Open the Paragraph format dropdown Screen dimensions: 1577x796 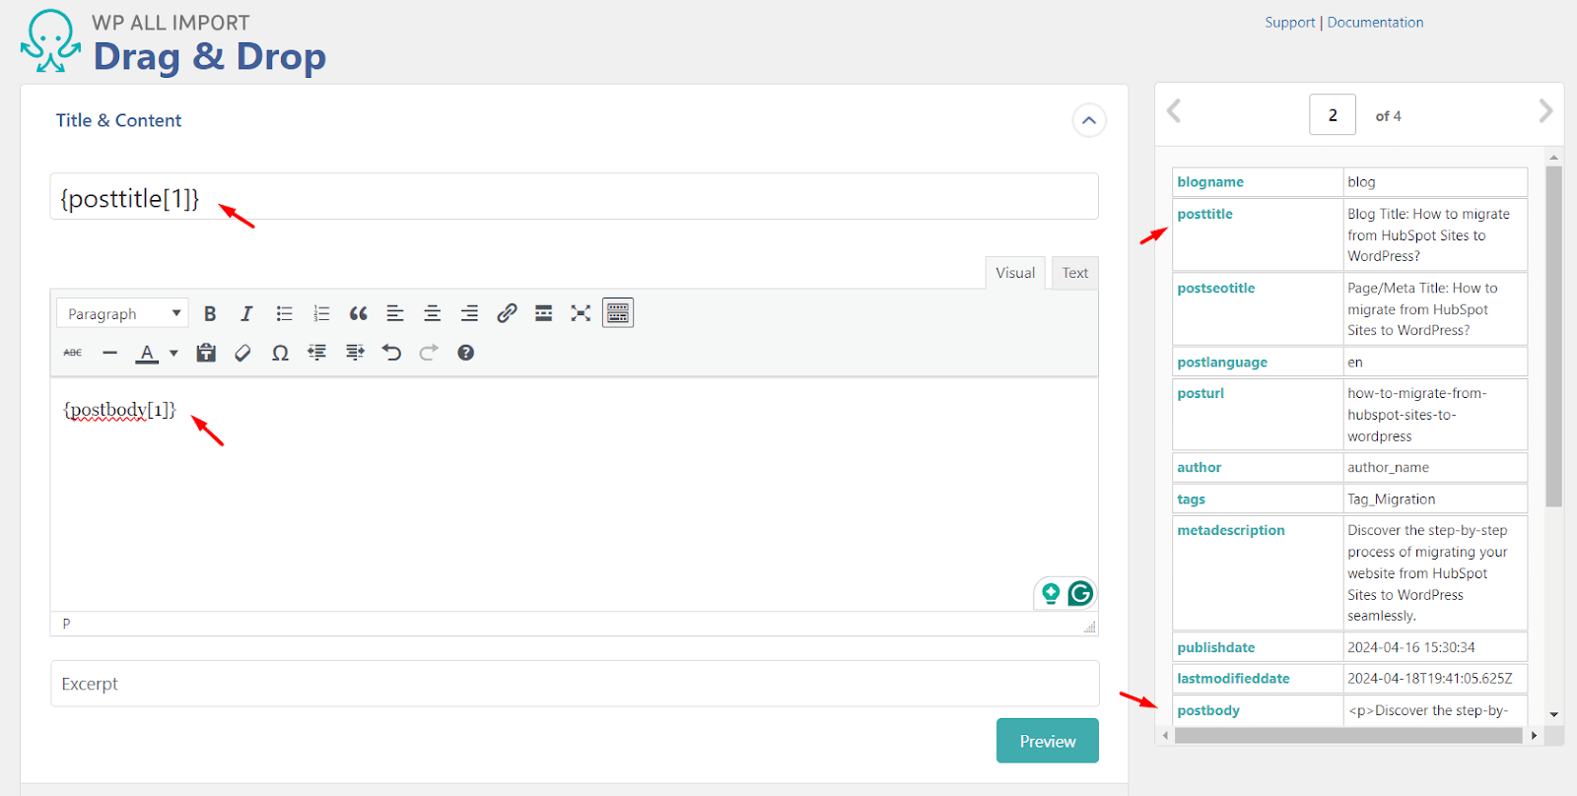pos(122,313)
